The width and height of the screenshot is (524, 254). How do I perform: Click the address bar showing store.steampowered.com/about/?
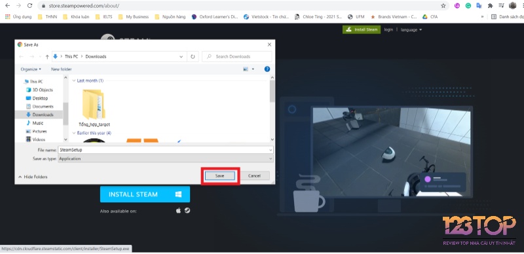[x=243, y=6]
